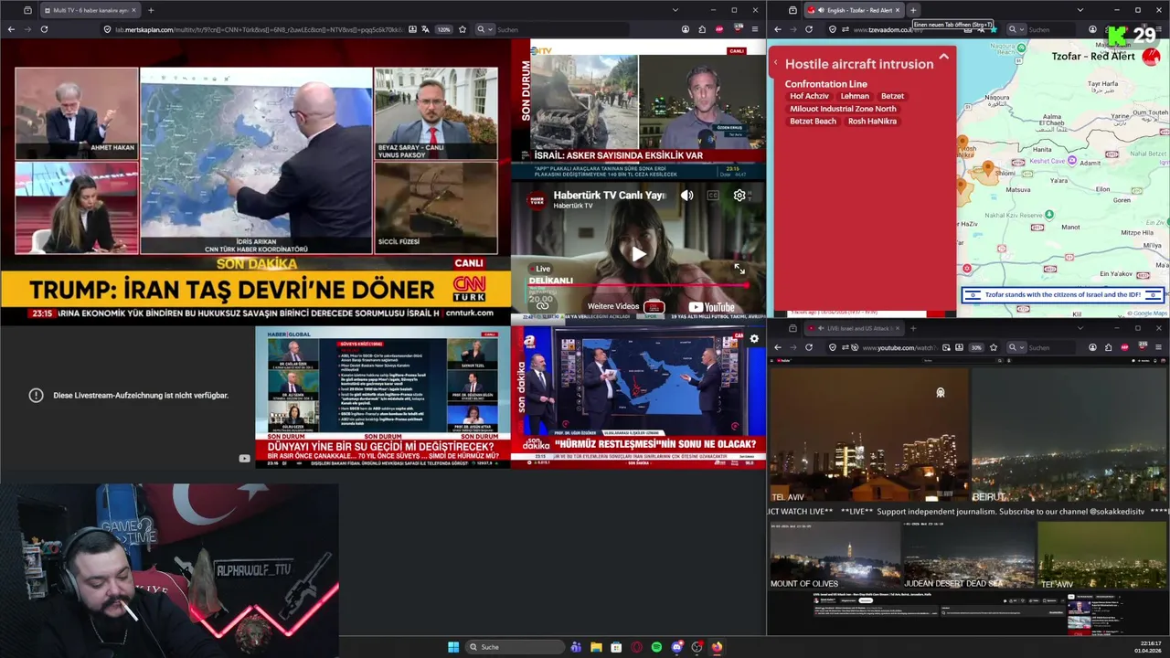The image size is (1170, 658).
Task: Seek on the Habertürk red progress bar
Action: click(640, 285)
